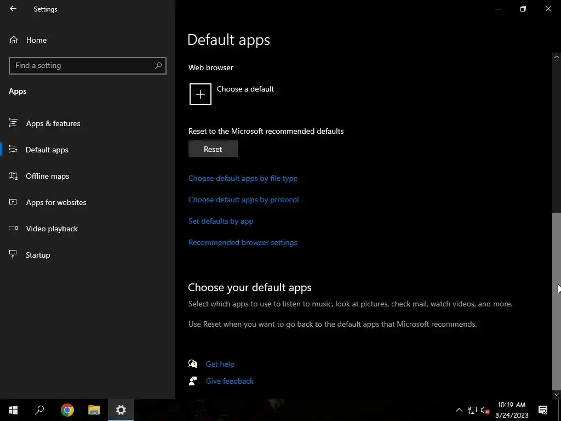The width and height of the screenshot is (561, 421).
Task: Close the Settings window
Action: [x=548, y=9]
